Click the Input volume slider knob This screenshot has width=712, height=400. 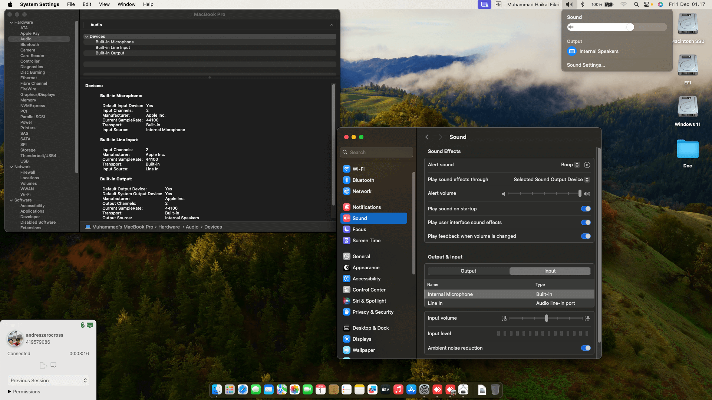[546, 318]
